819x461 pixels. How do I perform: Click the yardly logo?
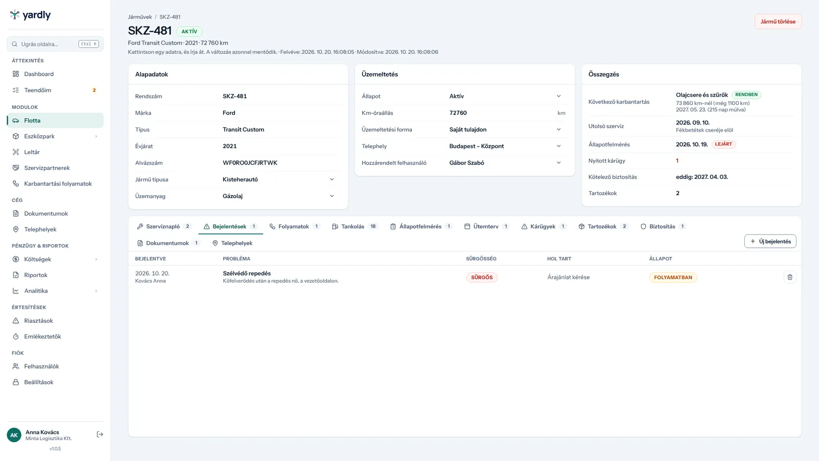[x=30, y=15]
